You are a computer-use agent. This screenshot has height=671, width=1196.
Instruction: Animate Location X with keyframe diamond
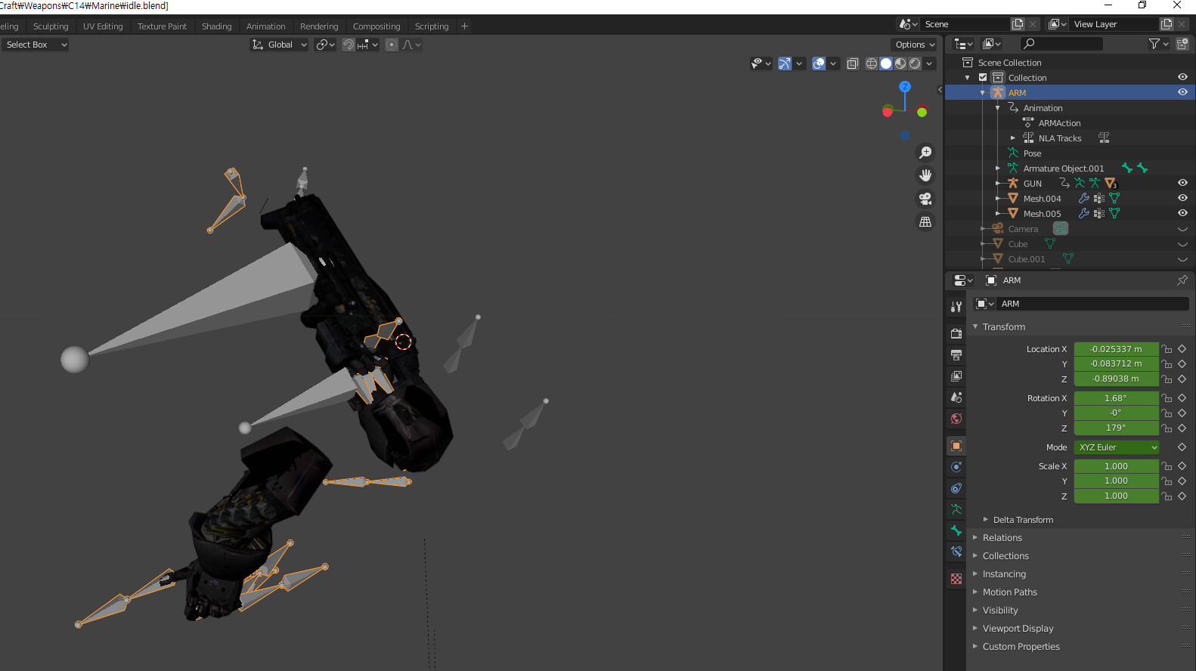1182,349
